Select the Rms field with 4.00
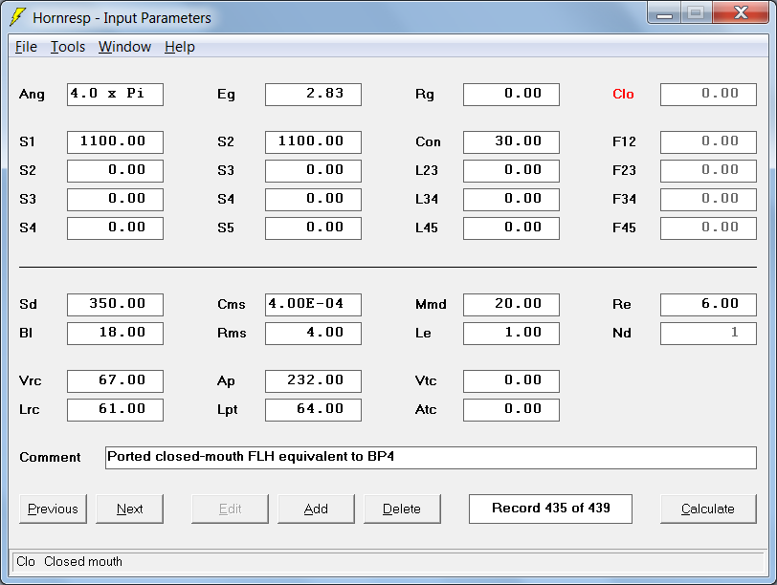 tap(313, 334)
